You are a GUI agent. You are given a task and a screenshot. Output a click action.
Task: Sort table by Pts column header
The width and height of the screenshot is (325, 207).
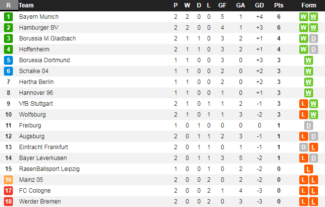279,5
